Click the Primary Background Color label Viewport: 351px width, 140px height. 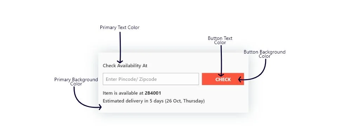(x=76, y=82)
